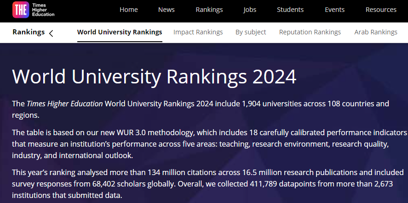Open the Events menu item
Image resolution: width=408 pixels, height=203 pixels.
pos(334,10)
